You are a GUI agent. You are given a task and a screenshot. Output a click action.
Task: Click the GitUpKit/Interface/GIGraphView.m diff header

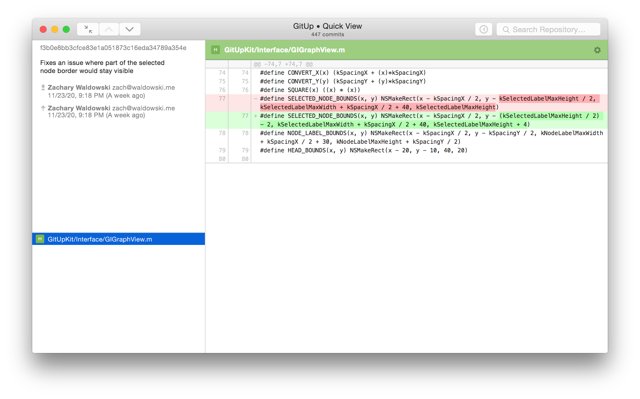coord(284,50)
